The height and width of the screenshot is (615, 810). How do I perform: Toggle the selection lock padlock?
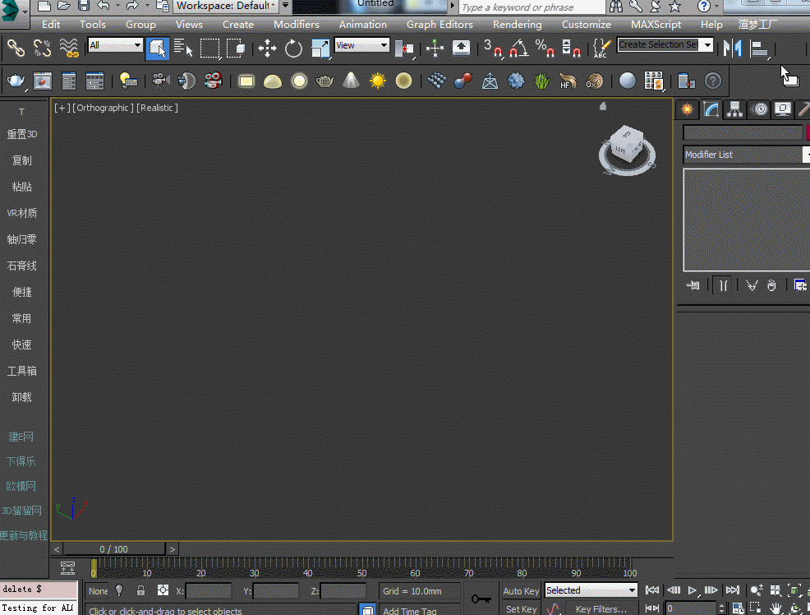click(x=141, y=590)
